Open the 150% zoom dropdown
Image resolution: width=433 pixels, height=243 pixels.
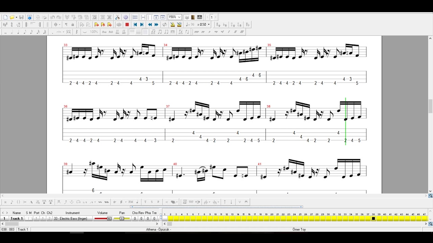coord(175,17)
